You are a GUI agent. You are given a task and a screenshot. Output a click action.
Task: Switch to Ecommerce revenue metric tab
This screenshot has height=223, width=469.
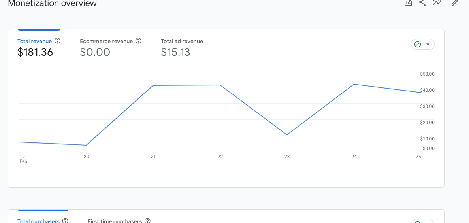tap(107, 41)
